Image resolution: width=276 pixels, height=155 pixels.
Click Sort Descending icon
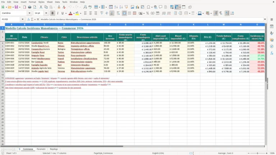121,7
